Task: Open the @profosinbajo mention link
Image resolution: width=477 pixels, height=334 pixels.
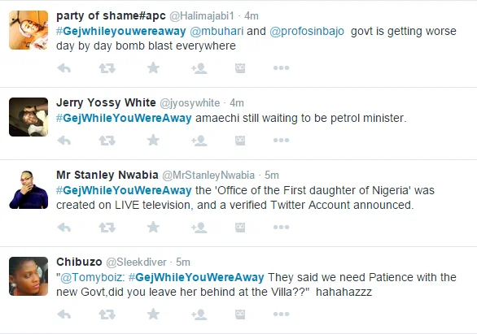Action: click(x=307, y=31)
